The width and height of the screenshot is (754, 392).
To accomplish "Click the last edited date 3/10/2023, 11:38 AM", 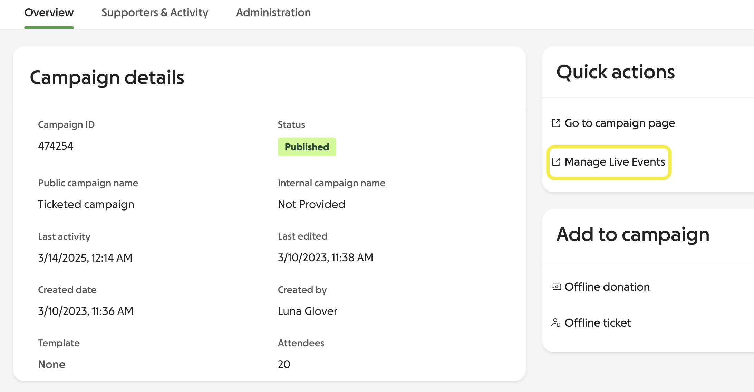I will 326,258.
